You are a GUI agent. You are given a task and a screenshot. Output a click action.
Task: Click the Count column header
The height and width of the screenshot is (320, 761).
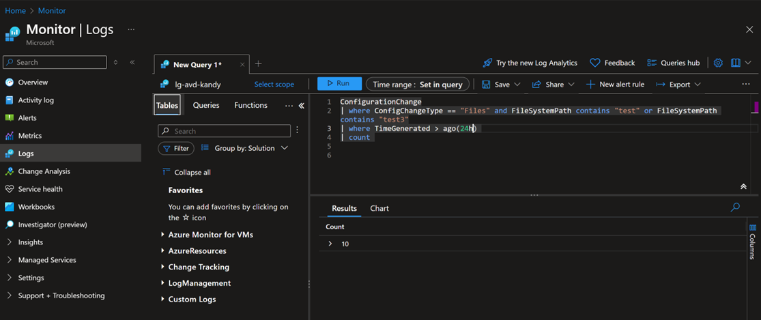[335, 227]
